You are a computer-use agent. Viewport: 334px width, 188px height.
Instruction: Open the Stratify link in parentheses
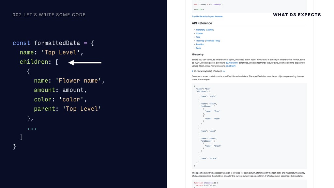point(210,30)
